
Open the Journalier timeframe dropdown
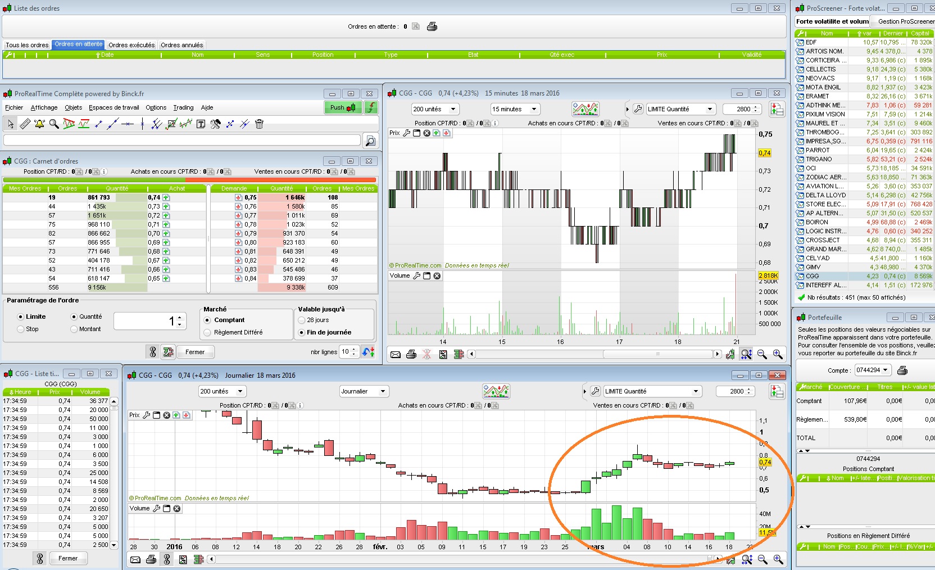pyautogui.click(x=364, y=391)
